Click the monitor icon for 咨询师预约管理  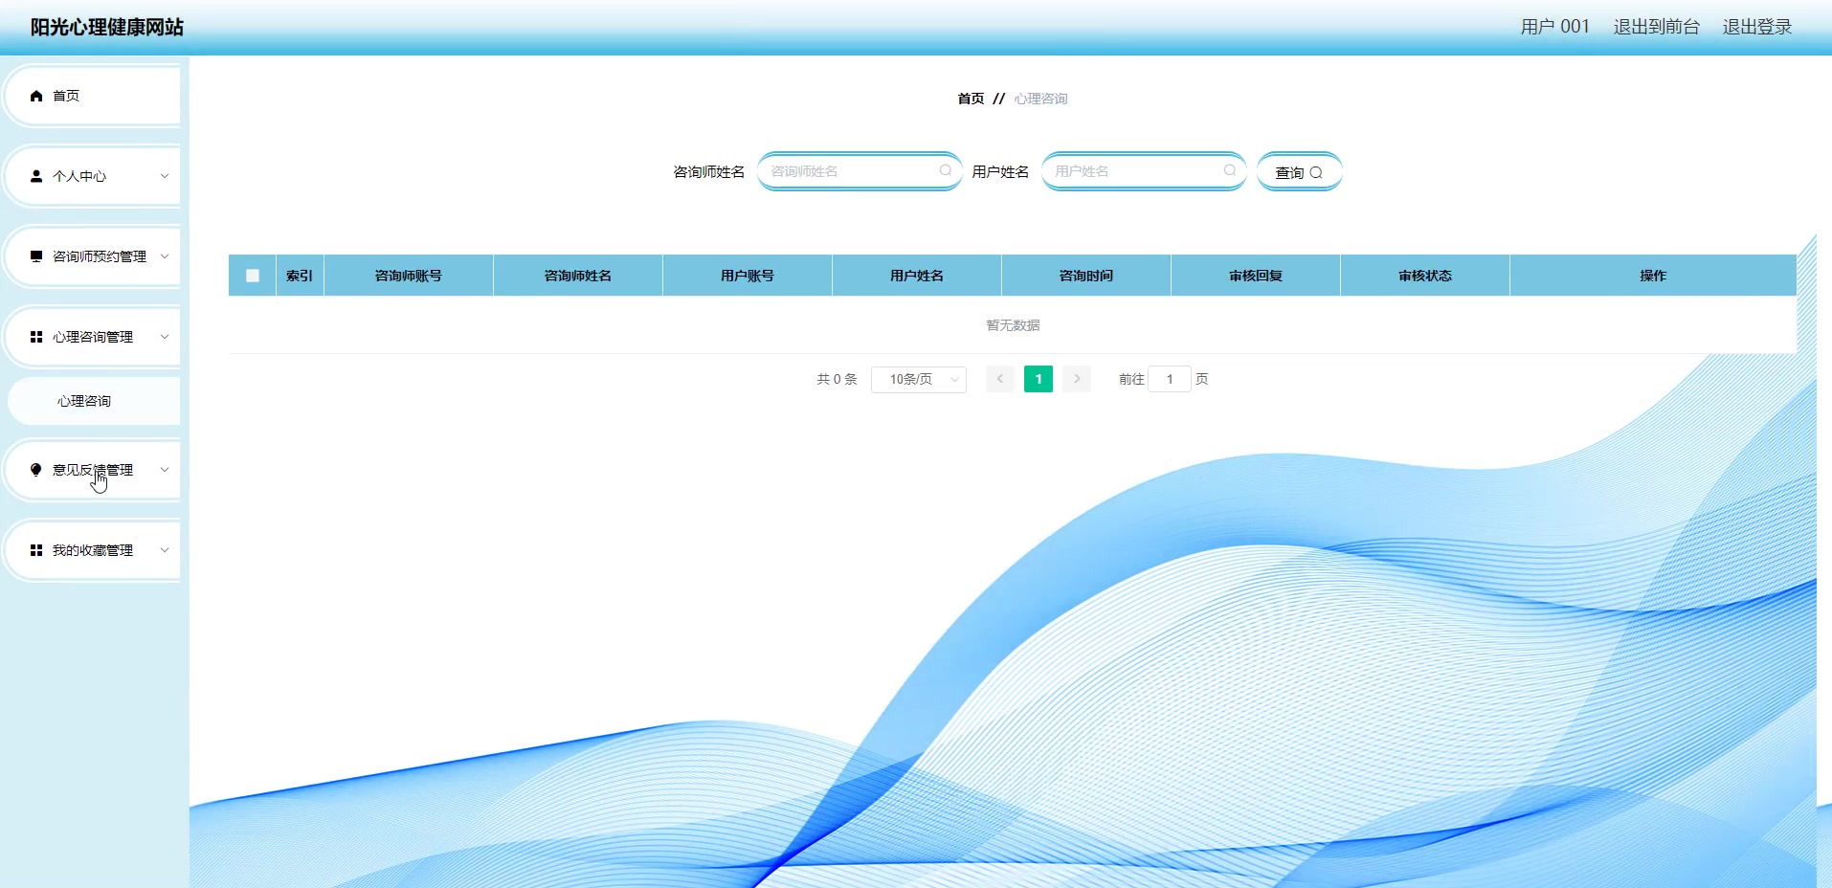tap(36, 256)
